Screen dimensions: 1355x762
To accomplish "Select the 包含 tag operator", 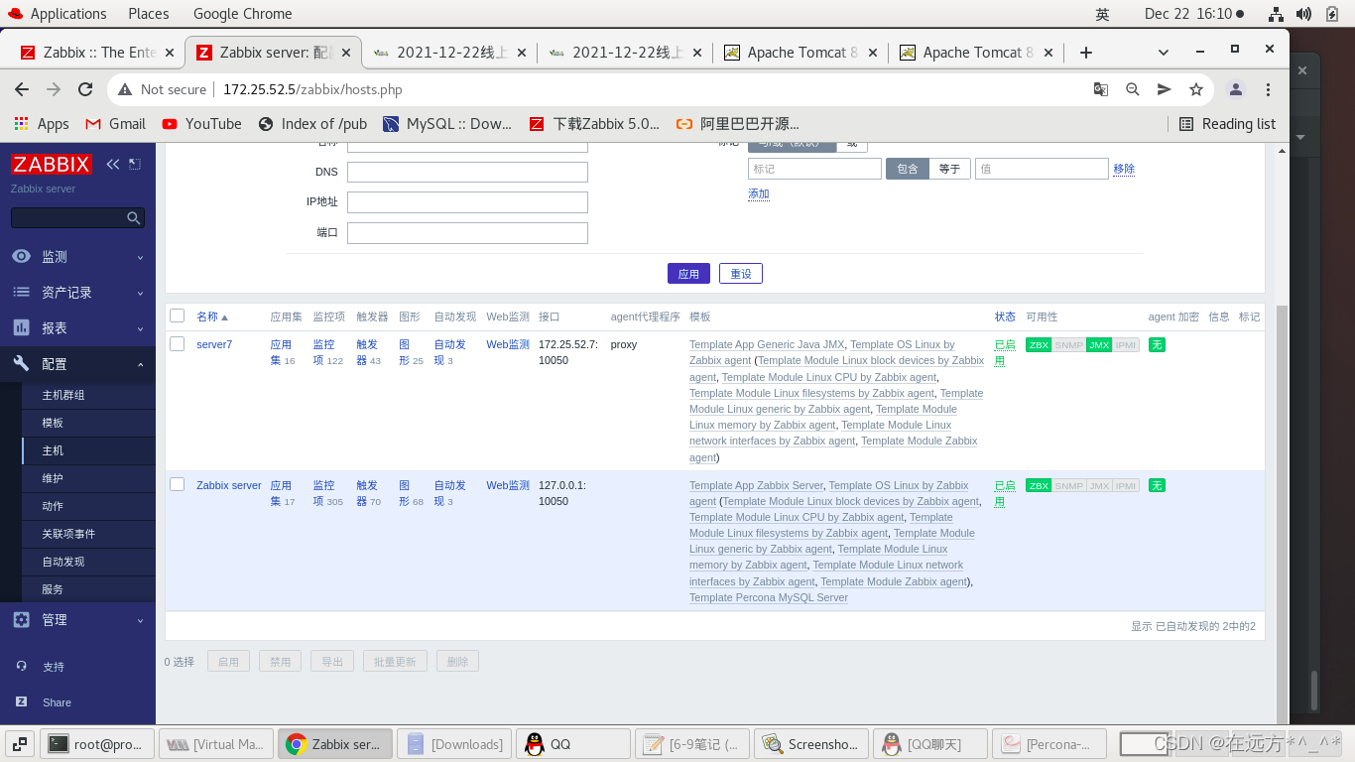I will [x=908, y=169].
